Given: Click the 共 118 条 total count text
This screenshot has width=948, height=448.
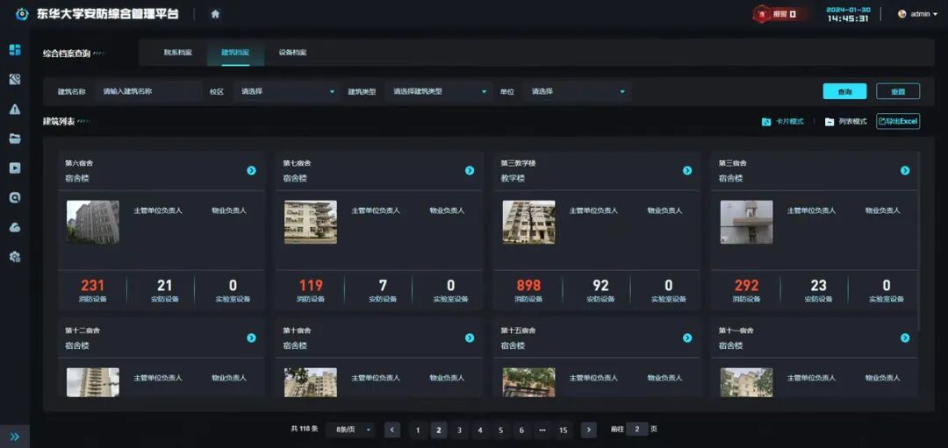Looking at the screenshot, I should pos(304,430).
